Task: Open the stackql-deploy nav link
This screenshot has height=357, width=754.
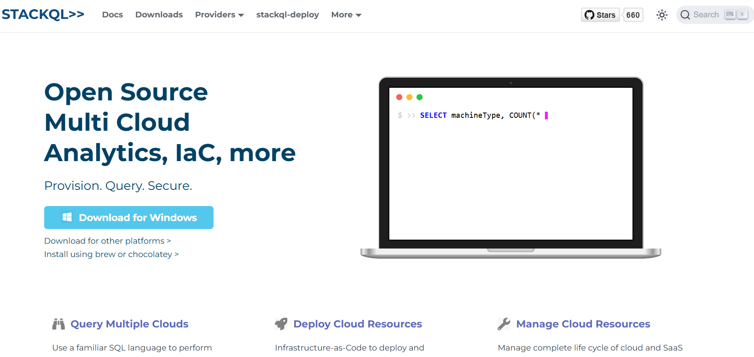Action: click(287, 15)
